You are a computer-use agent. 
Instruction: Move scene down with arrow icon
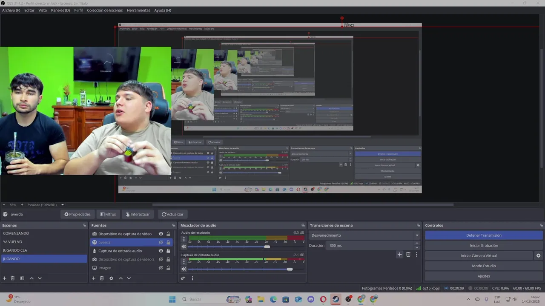40,278
